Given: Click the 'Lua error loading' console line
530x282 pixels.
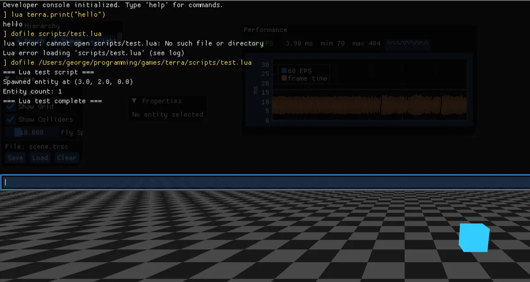Looking at the screenshot, I should pyautogui.click(x=94, y=53).
